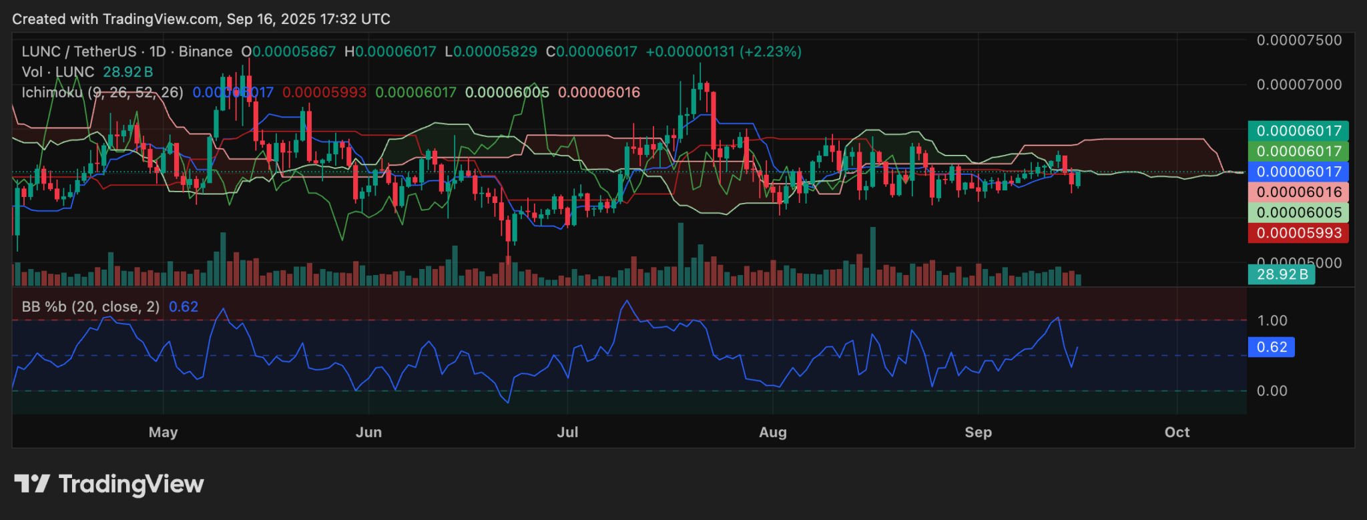The image size is (1367, 520).
Task: Select the BB %b (20, close, 2) indicator label
Action: pos(91,306)
